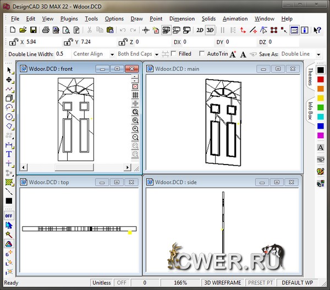Click the Save disk icon in toolbar
This screenshot has width=330, height=290.
32,30
